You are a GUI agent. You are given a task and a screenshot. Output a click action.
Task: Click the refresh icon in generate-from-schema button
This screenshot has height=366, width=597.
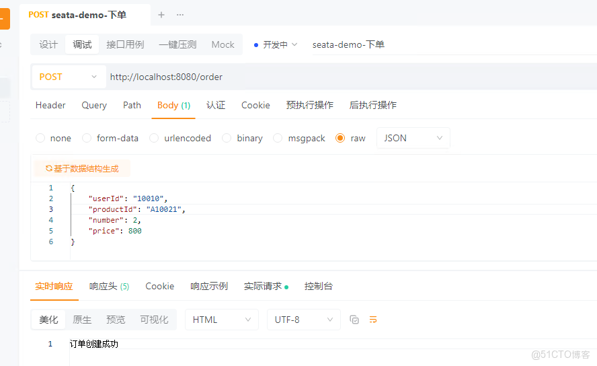click(x=48, y=168)
